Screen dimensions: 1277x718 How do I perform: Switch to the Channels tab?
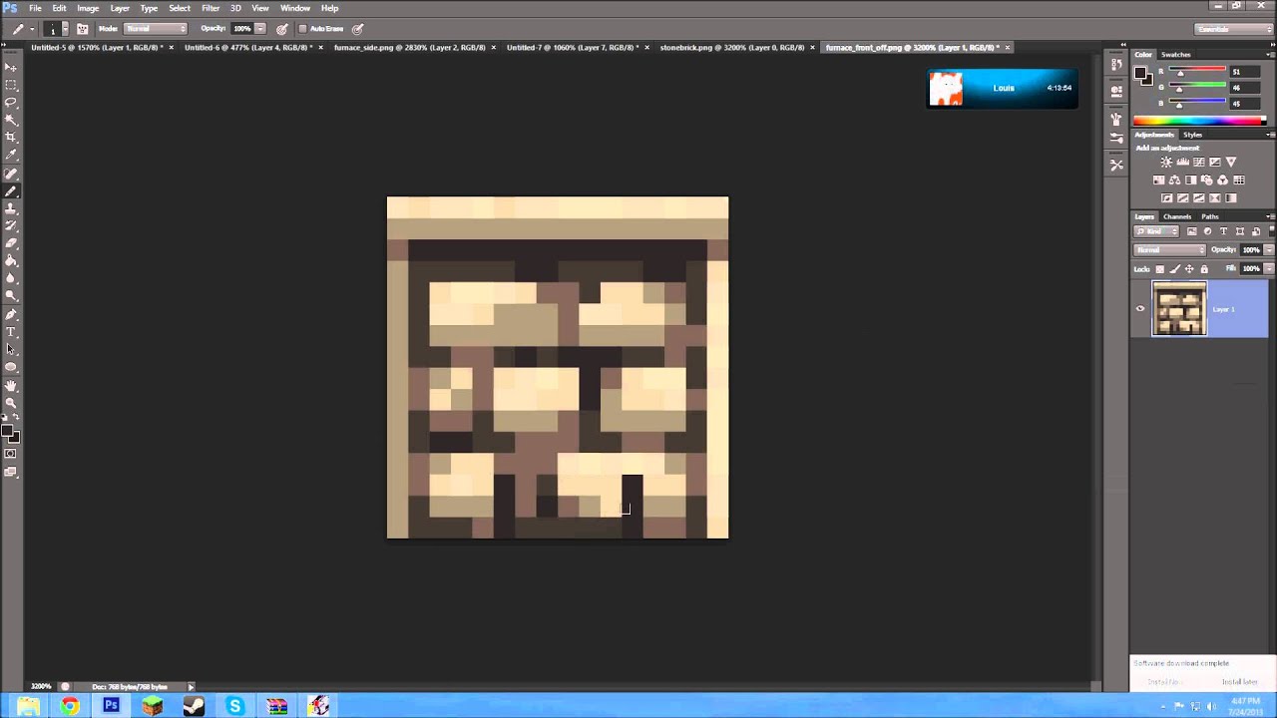(x=1177, y=216)
